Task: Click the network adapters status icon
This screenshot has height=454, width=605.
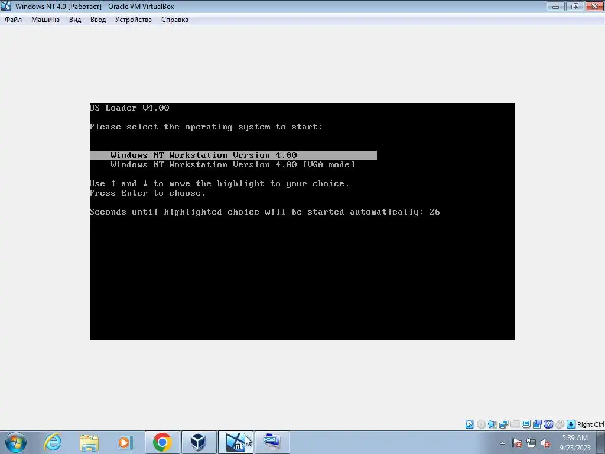Action: 503,424
